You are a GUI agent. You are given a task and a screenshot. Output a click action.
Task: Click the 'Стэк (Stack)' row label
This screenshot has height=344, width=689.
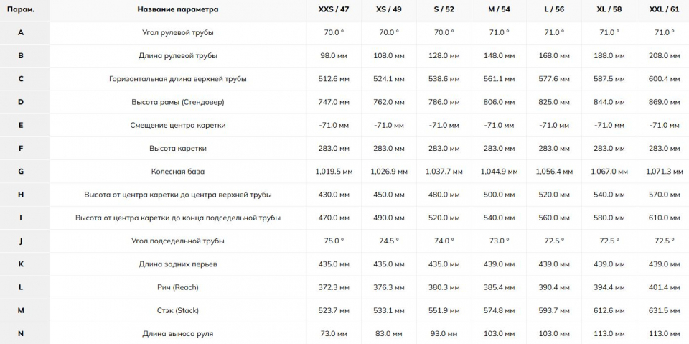click(177, 310)
